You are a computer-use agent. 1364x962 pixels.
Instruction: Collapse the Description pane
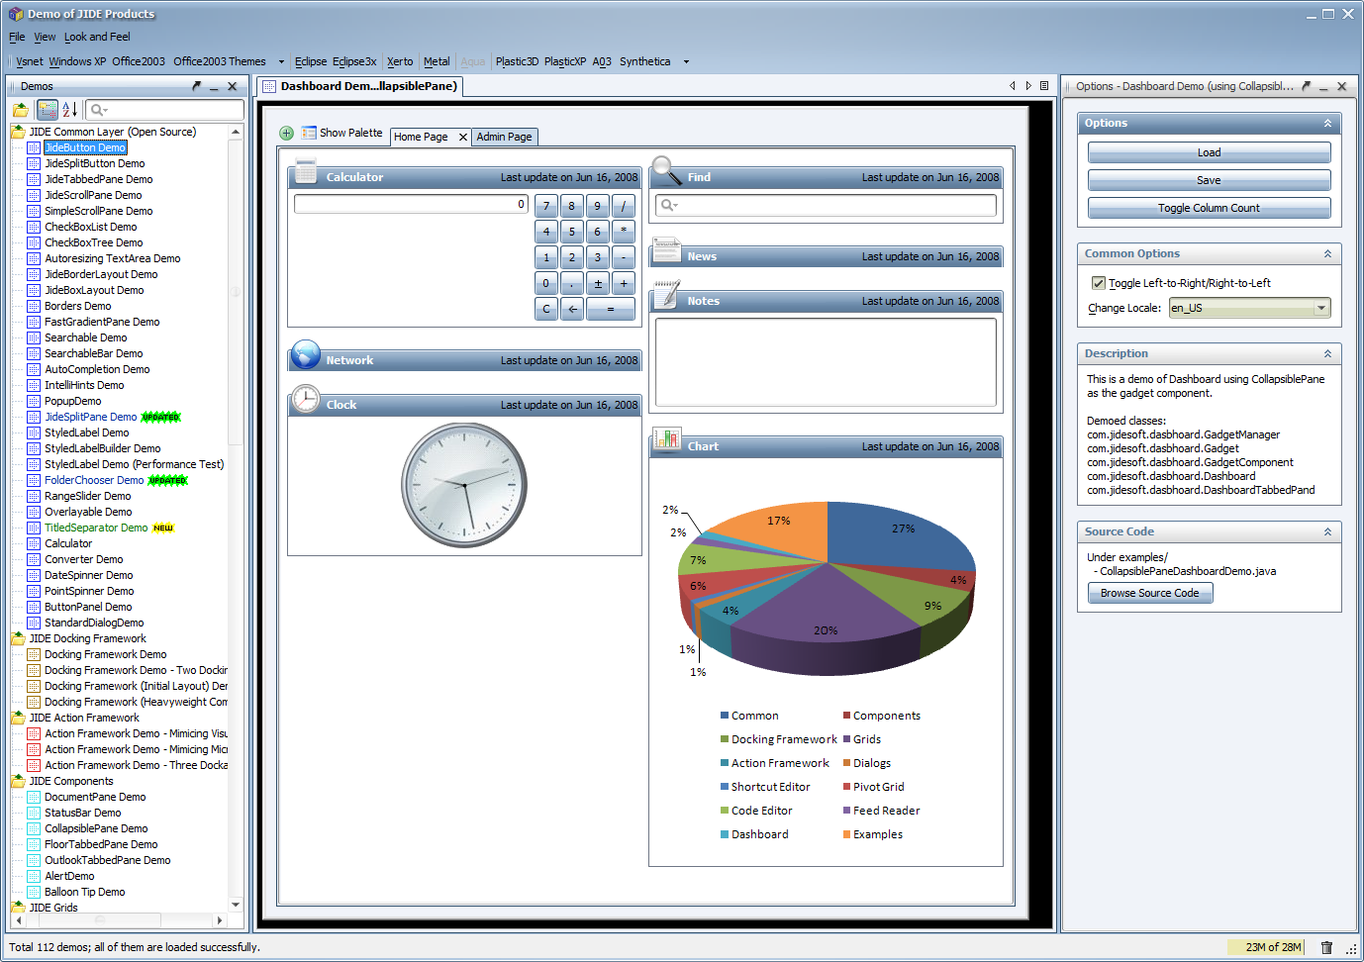(1327, 353)
